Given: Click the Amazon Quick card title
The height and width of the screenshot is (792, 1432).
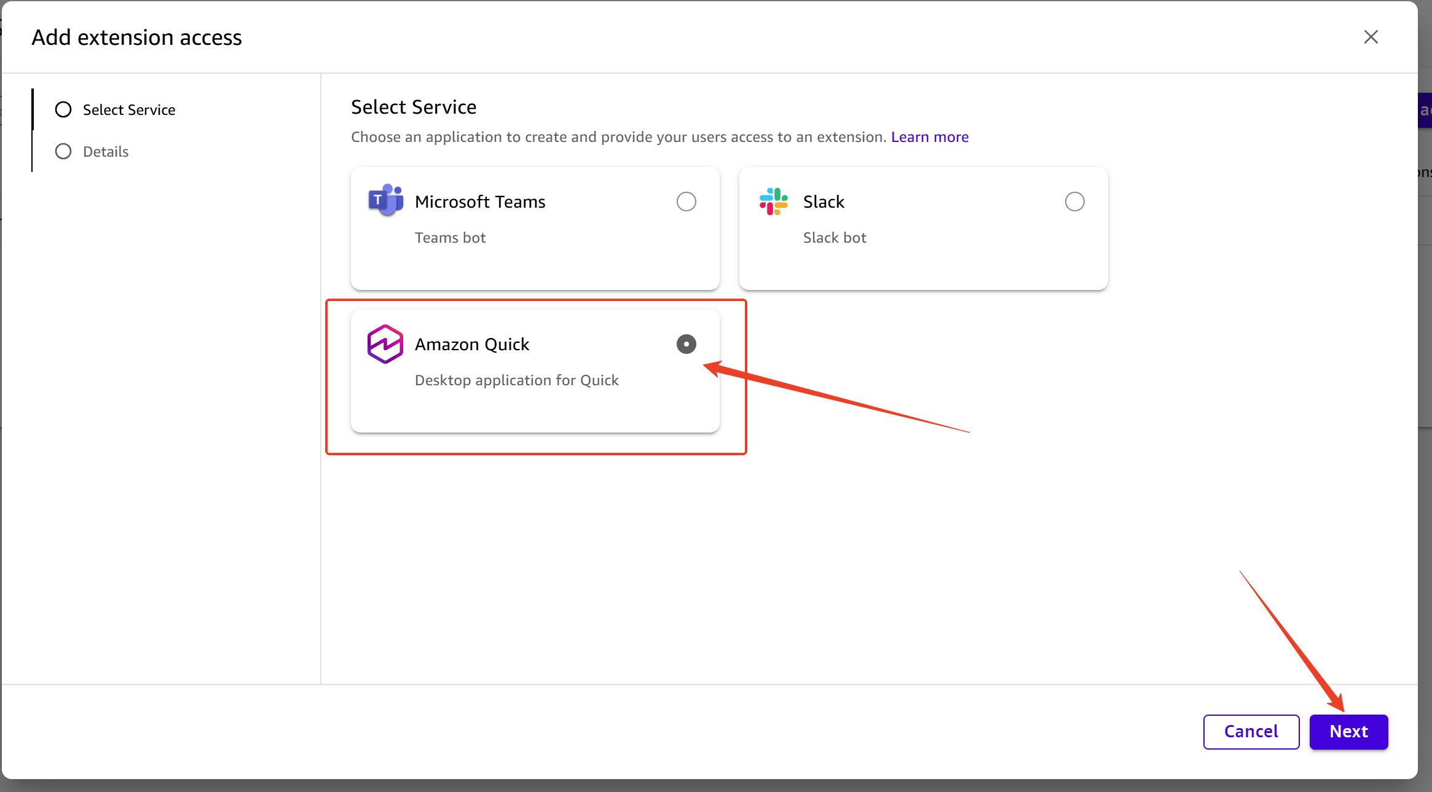Looking at the screenshot, I should [x=472, y=344].
